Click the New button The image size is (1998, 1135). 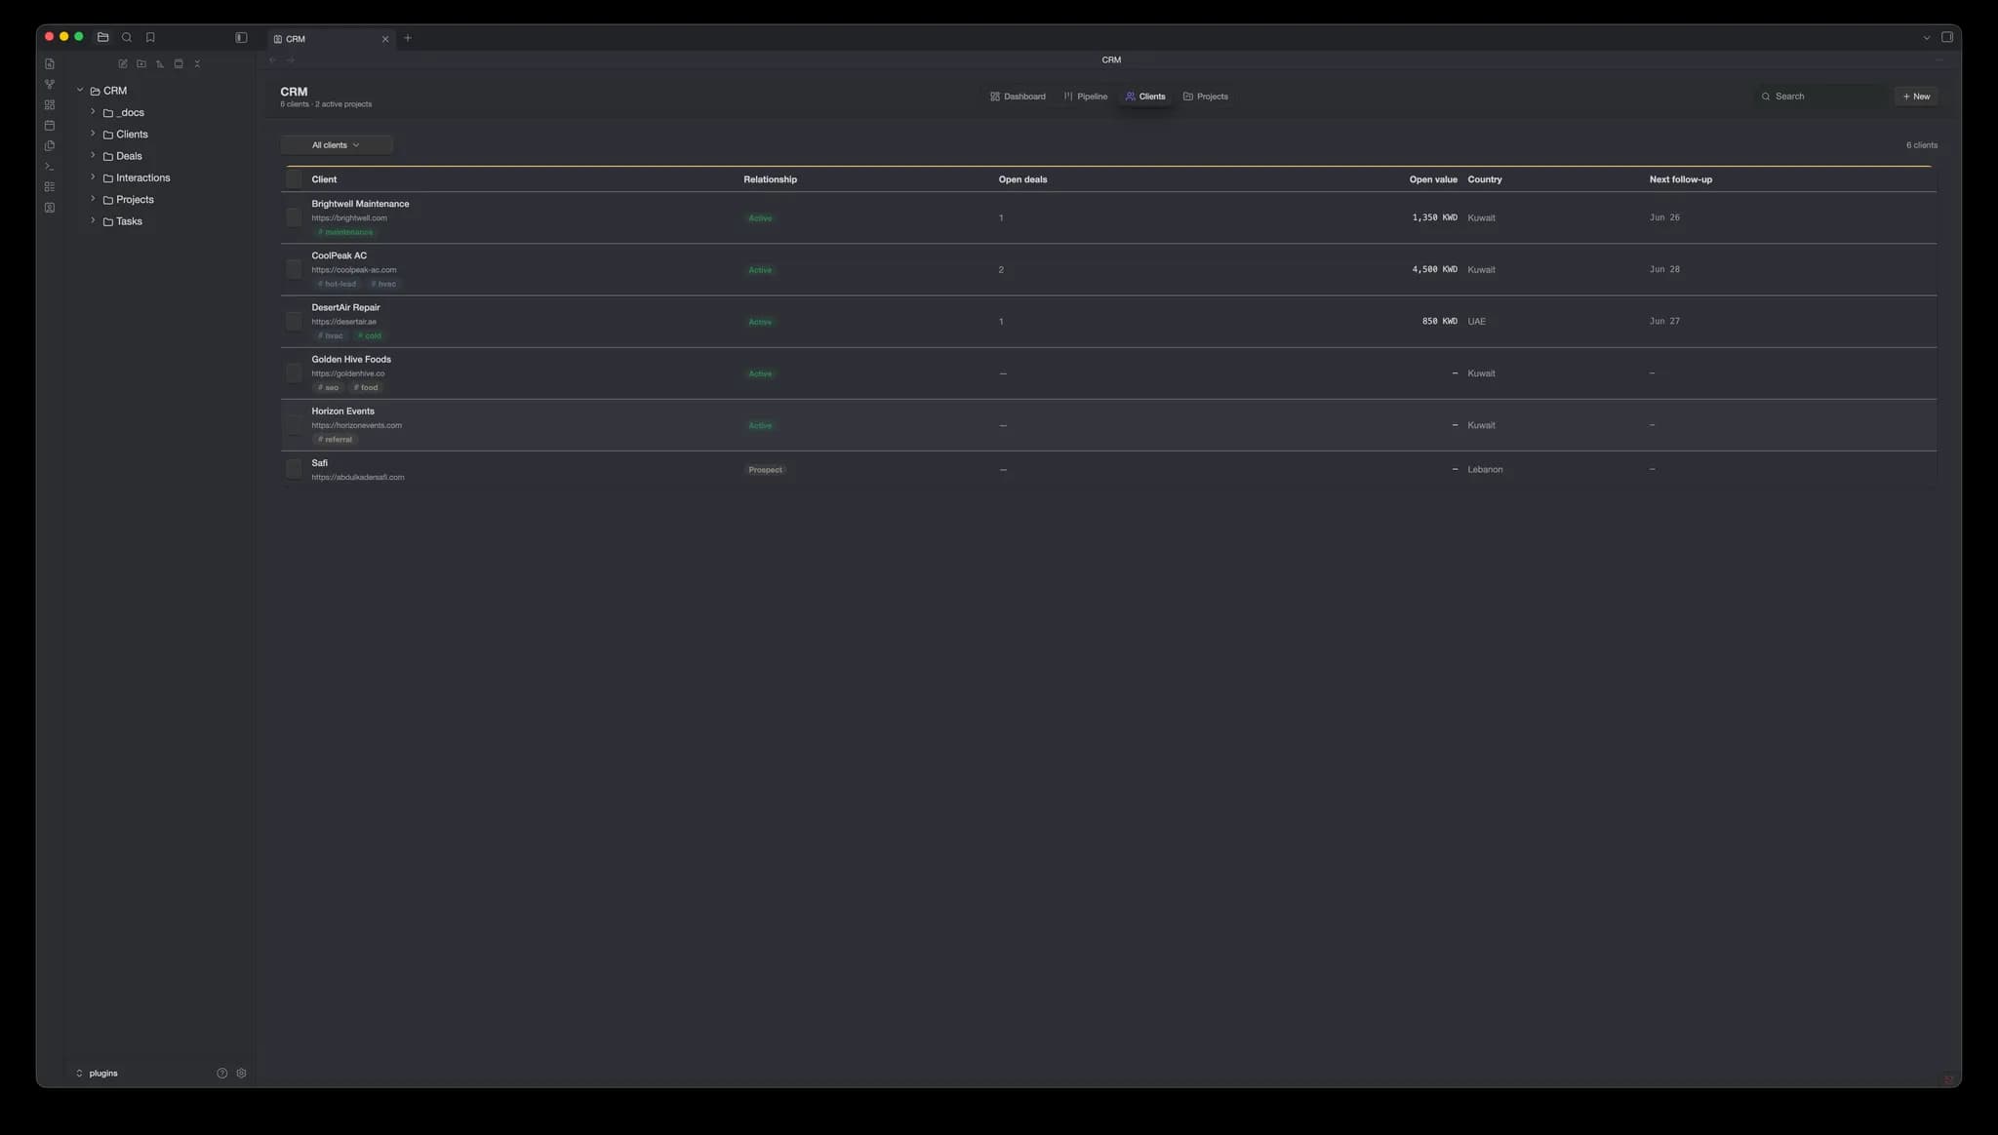tap(1916, 97)
